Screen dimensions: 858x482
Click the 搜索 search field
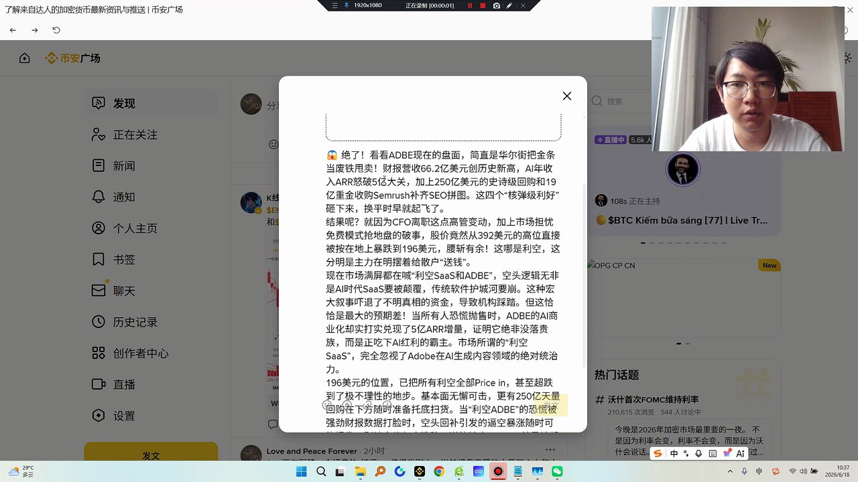pyautogui.click(x=620, y=101)
